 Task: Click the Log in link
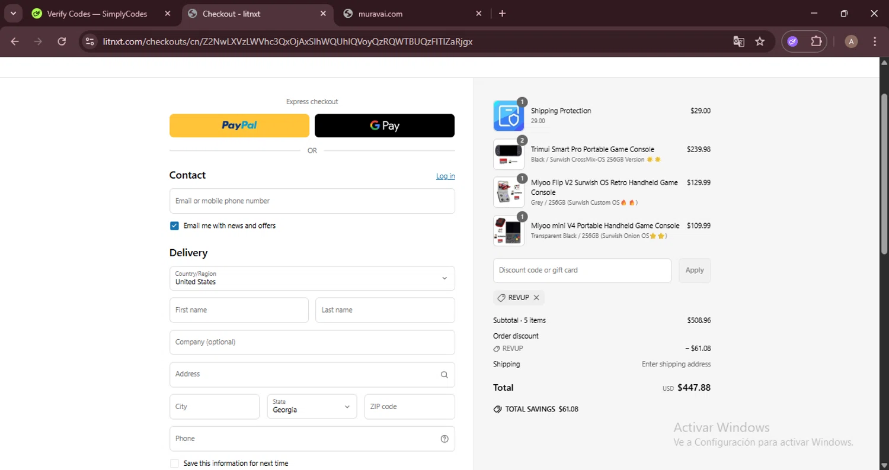point(446,176)
